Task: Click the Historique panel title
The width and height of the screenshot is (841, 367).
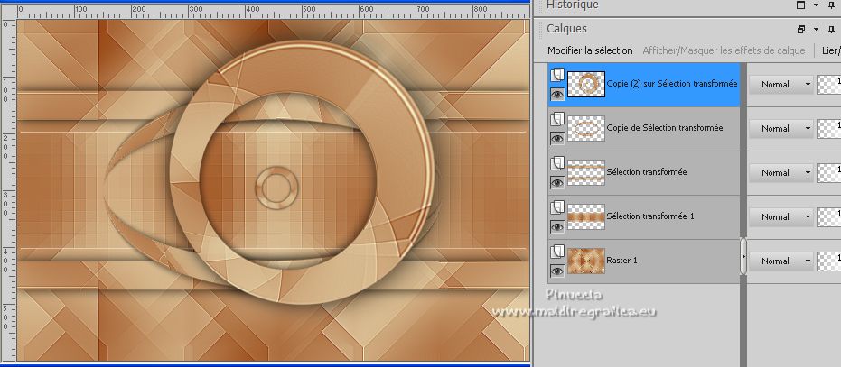Action: 573,5
